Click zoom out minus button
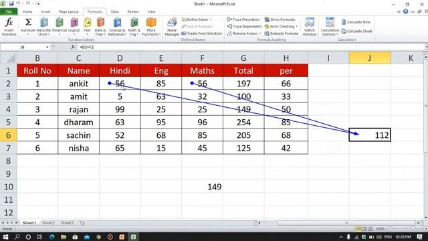 tap(390, 228)
